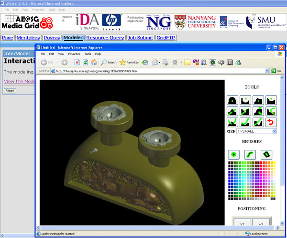Screen dimensions: 287x238
Task: Select the first tool in the TOOLS grid
Action: point(232,100)
